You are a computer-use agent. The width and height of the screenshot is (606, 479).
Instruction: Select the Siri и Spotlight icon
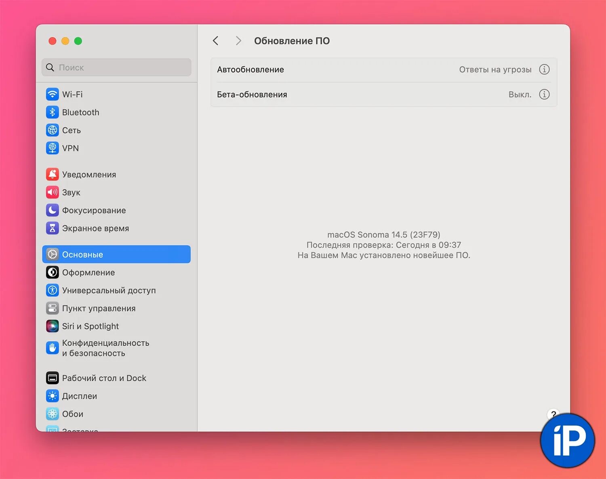coord(53,326)
